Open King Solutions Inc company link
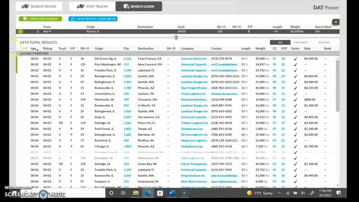The image size is (359, 202). [x=193, y=176]
